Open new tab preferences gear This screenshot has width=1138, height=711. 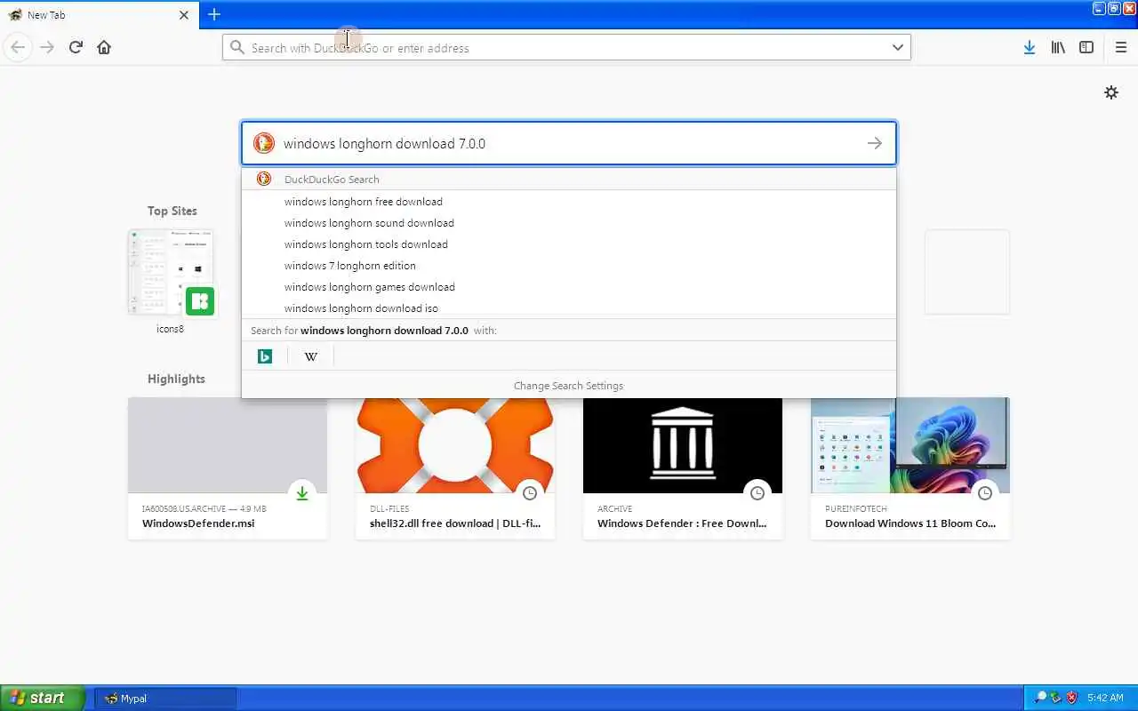pyautogui.click(x=1111, y=92)
